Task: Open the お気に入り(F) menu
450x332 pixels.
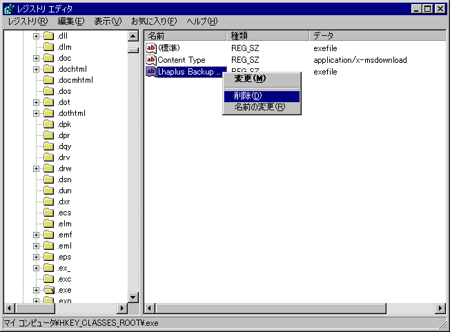Action: tap(153, 21)
